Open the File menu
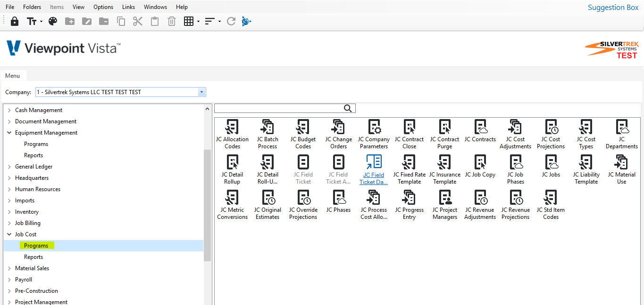The width and height of the screenshot is (644, 305). [10, 7]
